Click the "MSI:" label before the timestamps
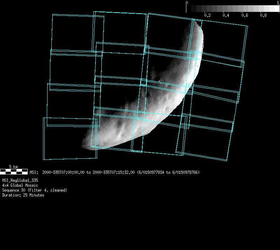280x250 pixels. pos(34,172)
